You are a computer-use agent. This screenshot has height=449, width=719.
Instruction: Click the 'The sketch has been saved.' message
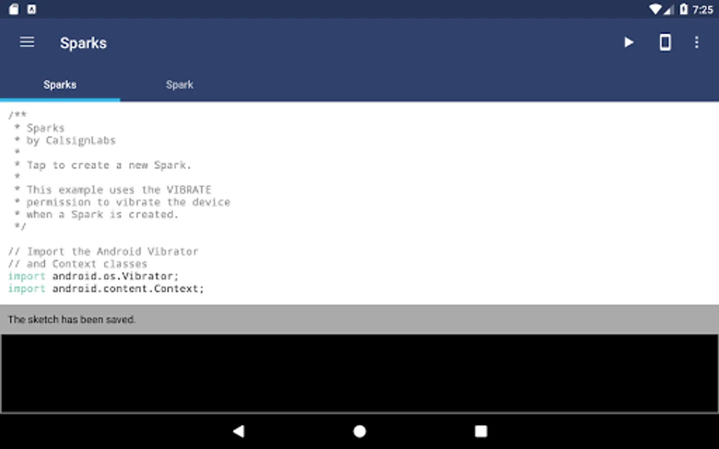[71, 319]
